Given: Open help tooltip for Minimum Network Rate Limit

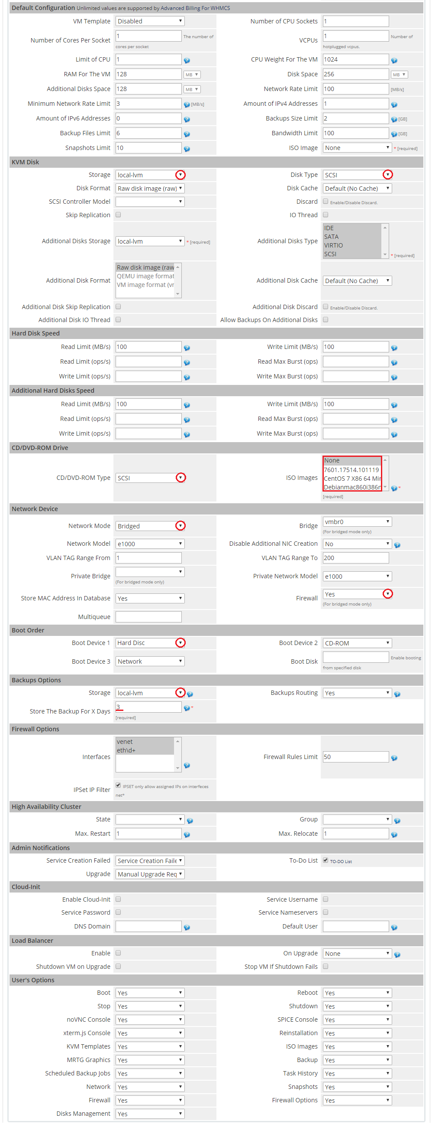Looking at the screenshot, I should [187, 104].
